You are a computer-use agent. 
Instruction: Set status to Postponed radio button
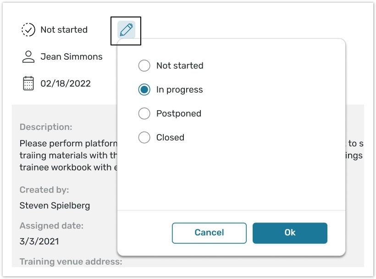144,113
